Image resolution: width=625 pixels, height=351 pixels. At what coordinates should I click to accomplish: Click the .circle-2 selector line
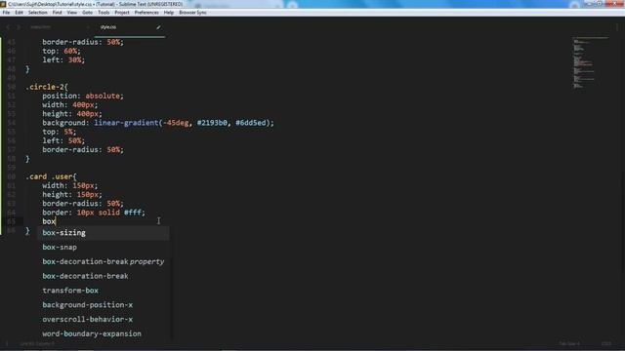47,87
